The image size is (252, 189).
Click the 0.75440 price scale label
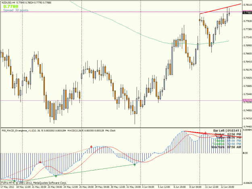point(248,94)
